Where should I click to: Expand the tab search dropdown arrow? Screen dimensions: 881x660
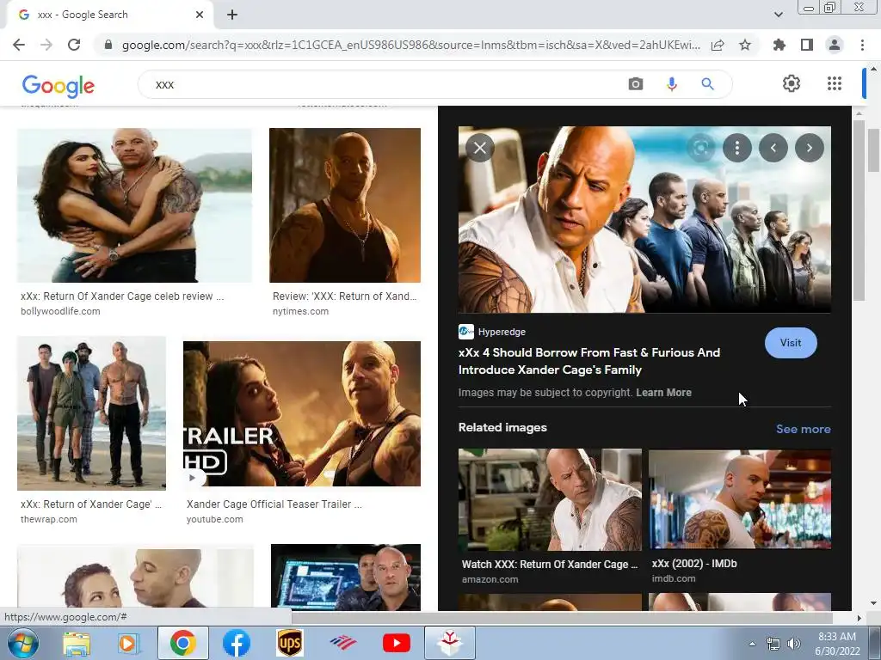point(778,15)
